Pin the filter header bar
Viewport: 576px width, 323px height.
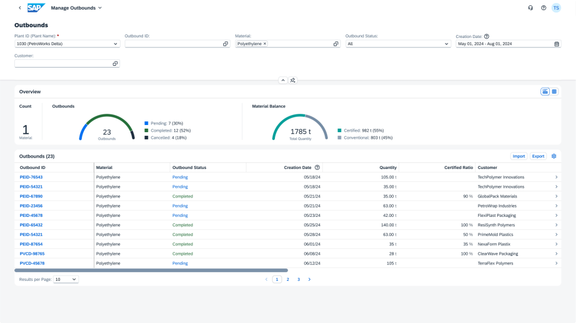tap(293, 80)
